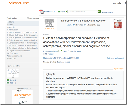Open the Journals menu item

pos(116,3)
